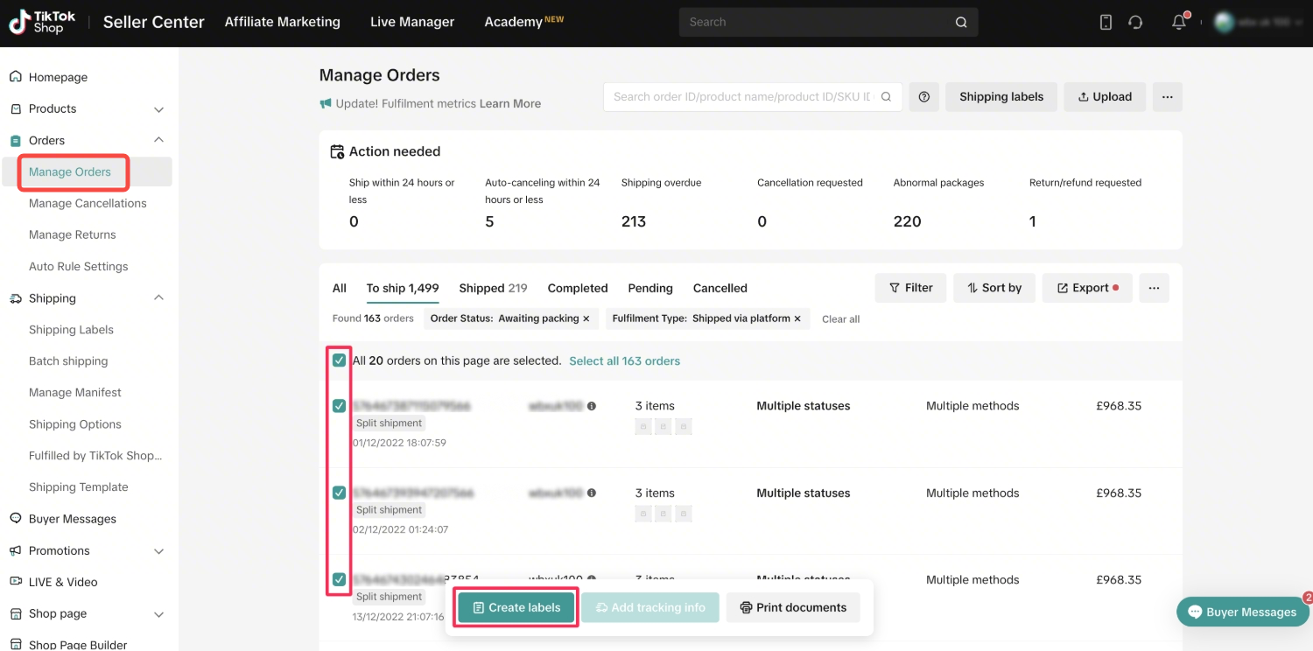This screenshot has height=651, width=1313.
Task: Click the Buyer Messages chat bubble icon in sidebar
Action: pos(16,519)
